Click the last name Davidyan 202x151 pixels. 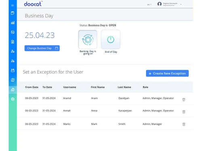tap(124, 98)
